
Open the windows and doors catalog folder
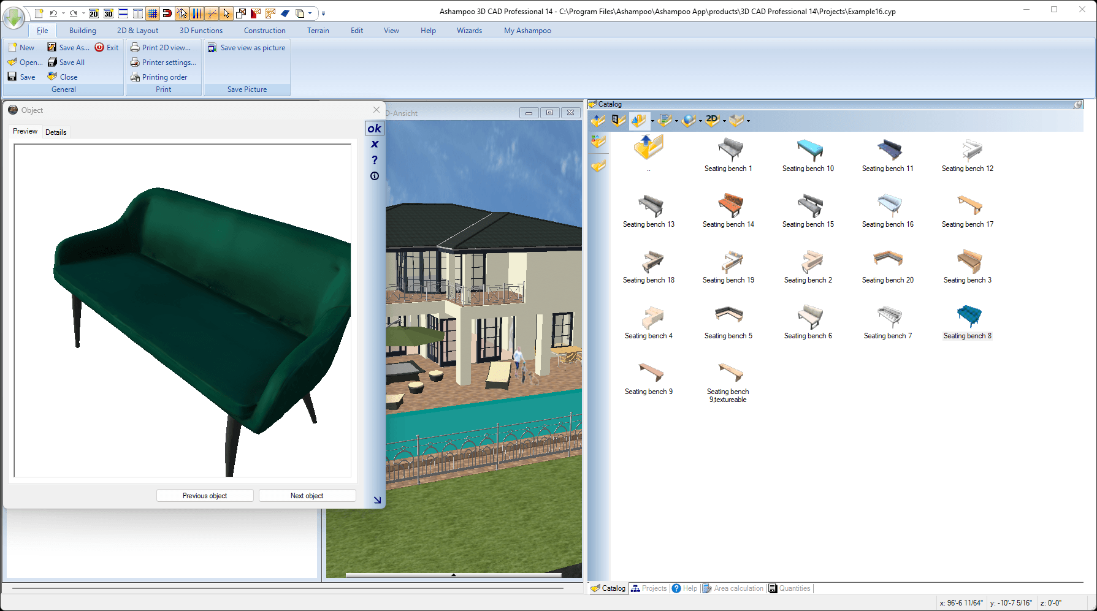point(618,120)
